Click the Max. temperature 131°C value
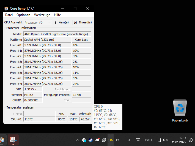Screen dimensions: 195x146 pos(73,119)
